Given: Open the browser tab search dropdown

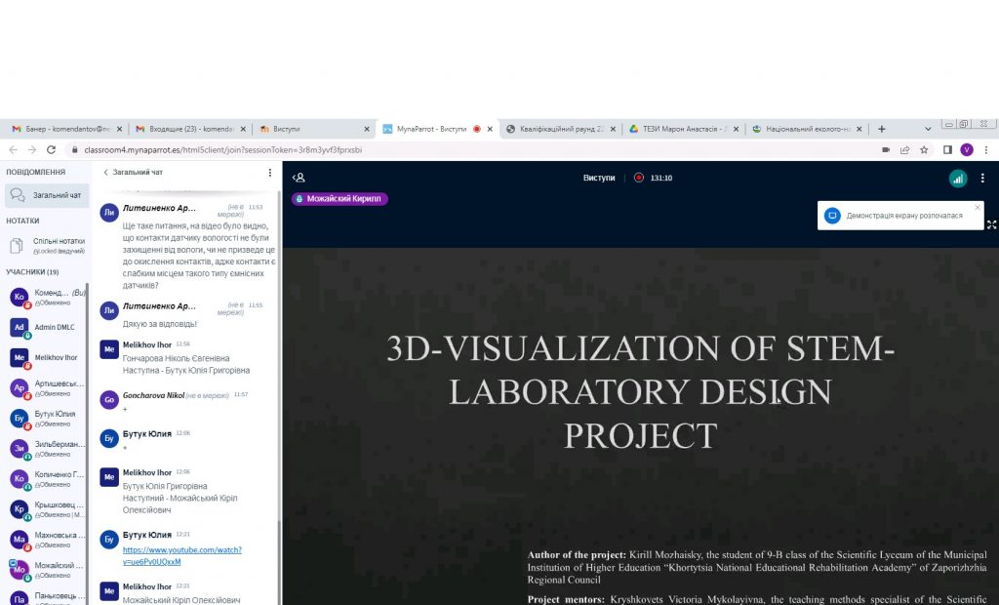Looking at the screenshot, I should (x=927, y=129).
